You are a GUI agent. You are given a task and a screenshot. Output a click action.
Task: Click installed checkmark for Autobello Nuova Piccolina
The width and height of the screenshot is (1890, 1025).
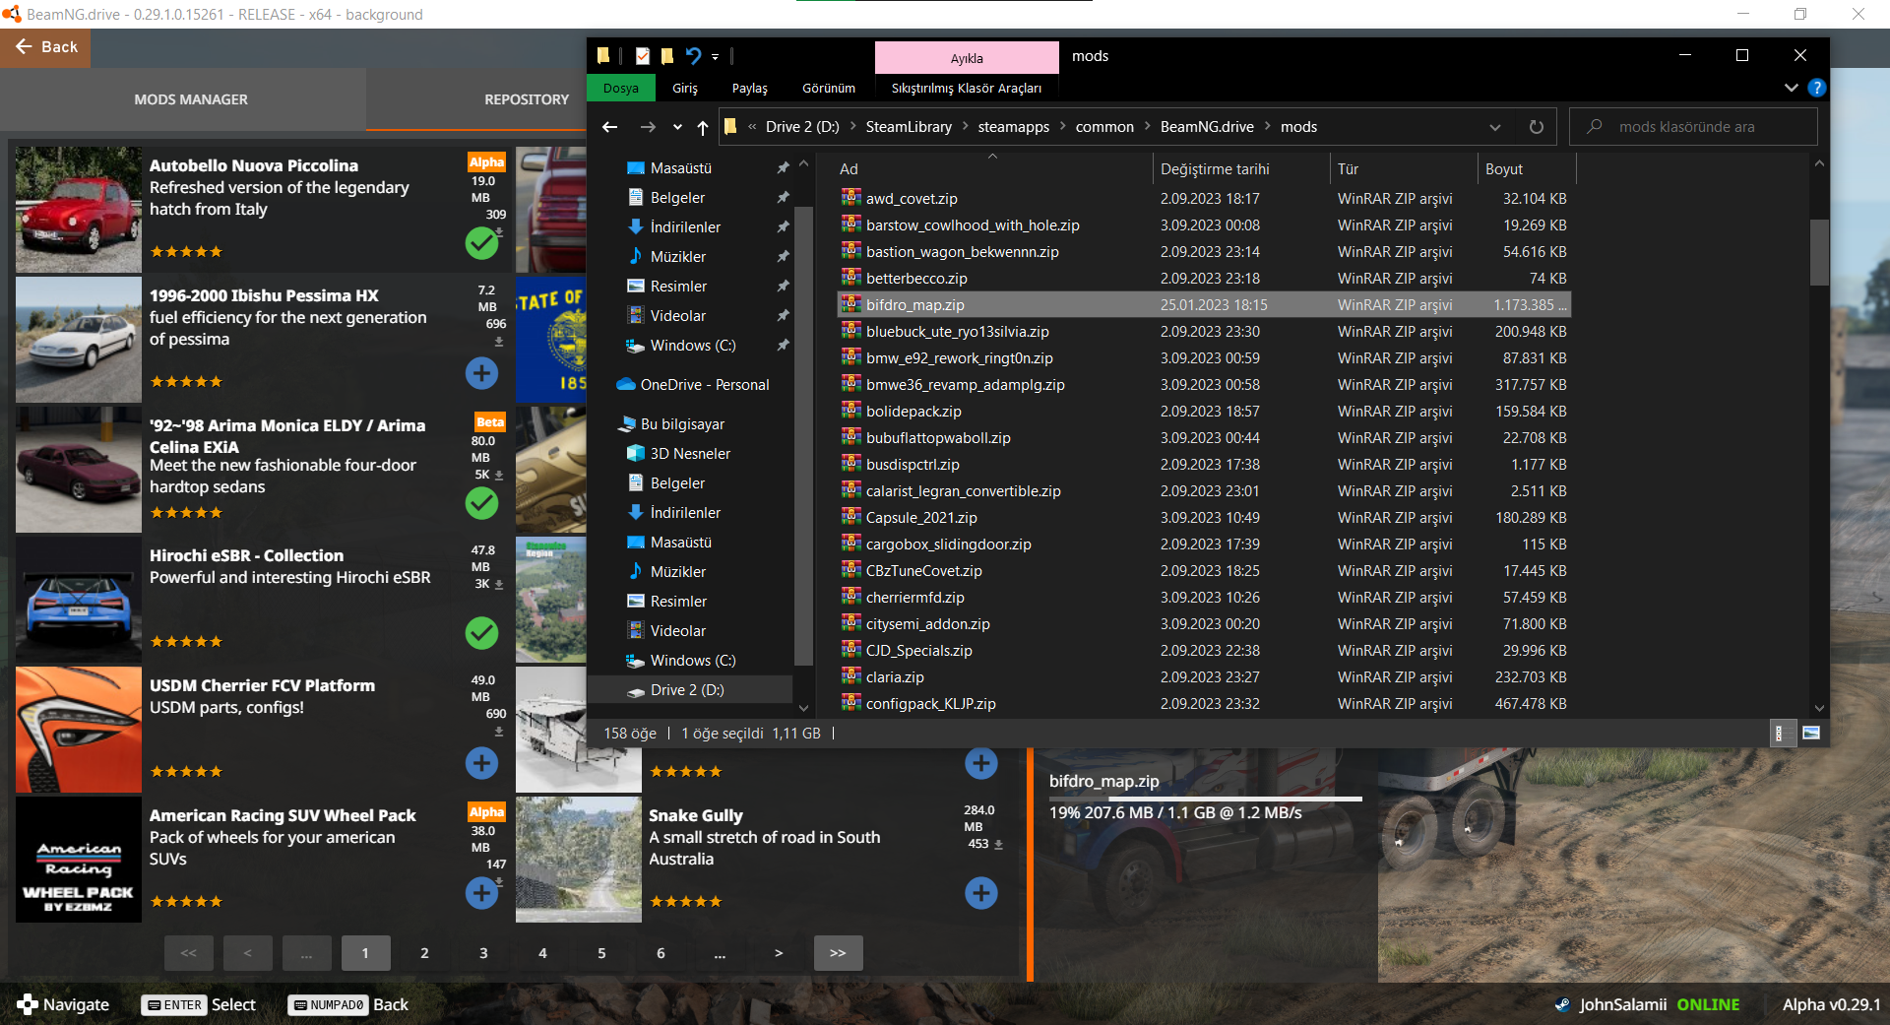pyautogui.click(x=481, y=242)
